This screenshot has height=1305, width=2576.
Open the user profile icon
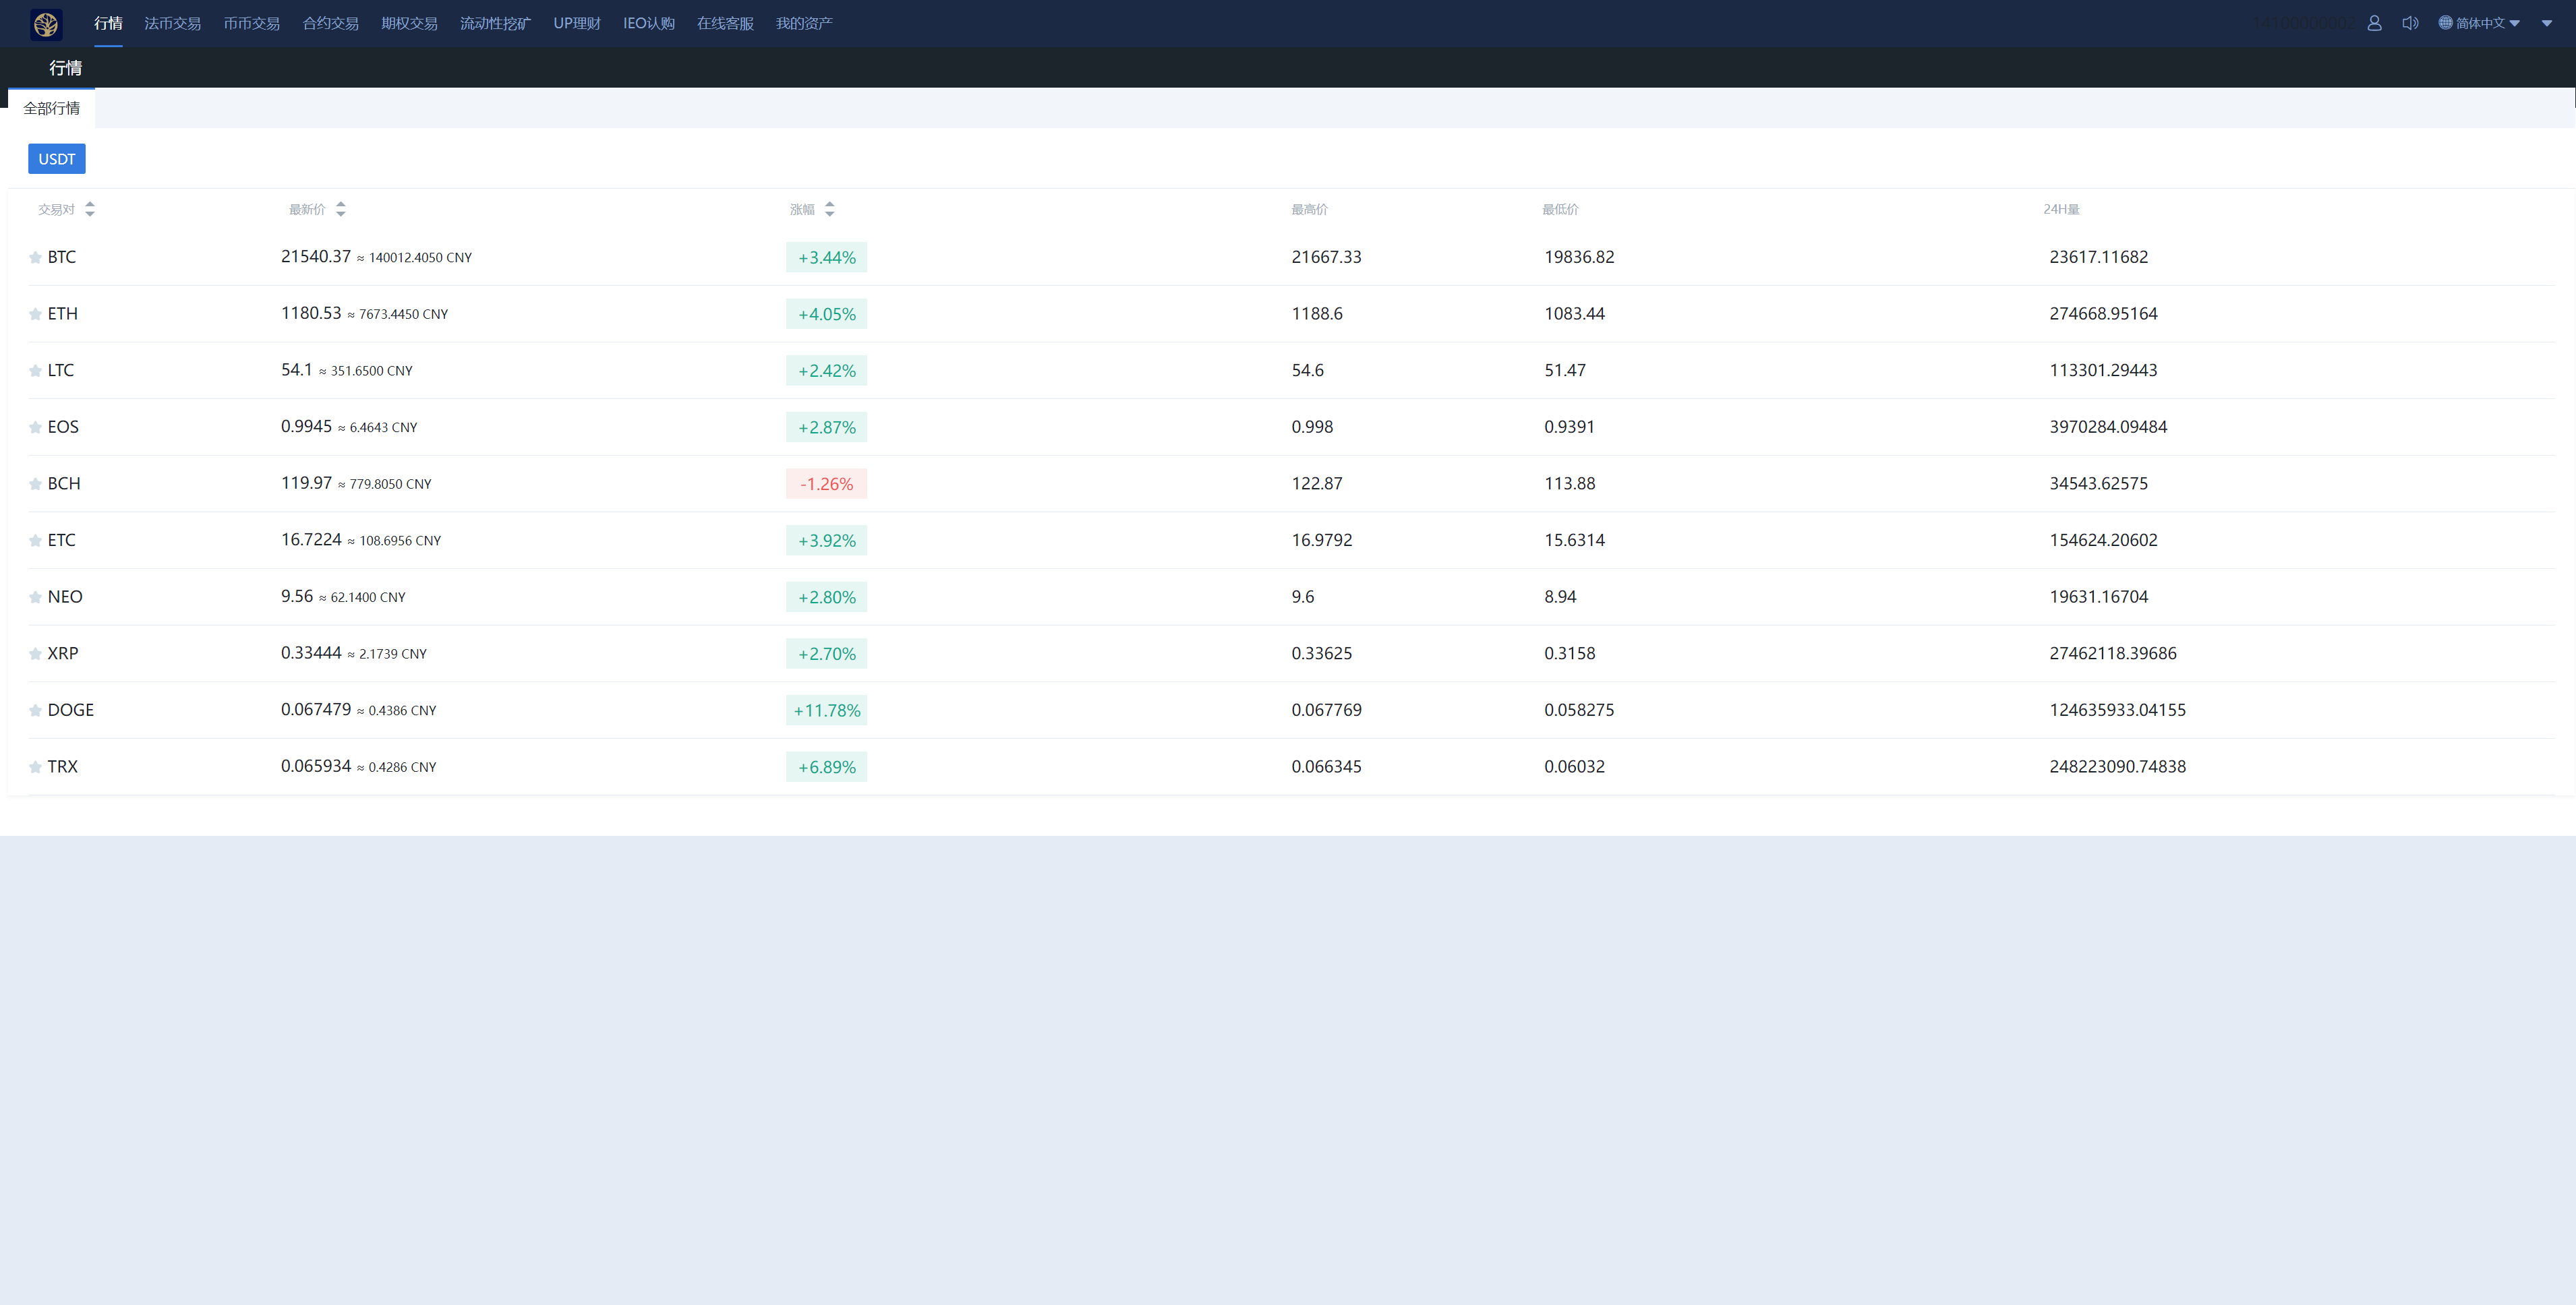pyautogui.click(x=2374, y=23)
